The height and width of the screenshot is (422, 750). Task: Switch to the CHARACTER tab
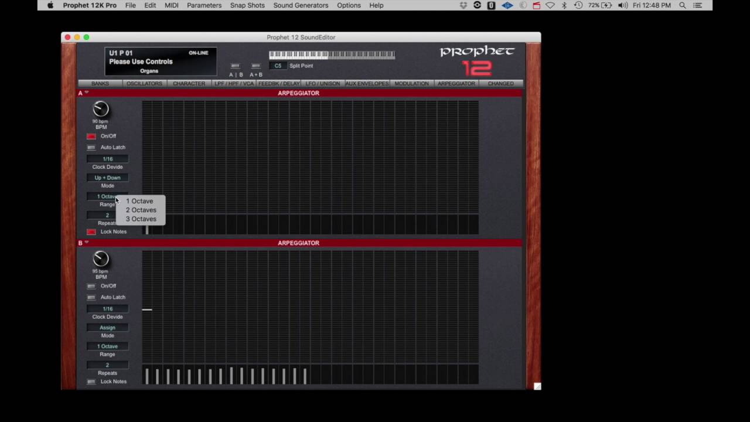point(189,83)
